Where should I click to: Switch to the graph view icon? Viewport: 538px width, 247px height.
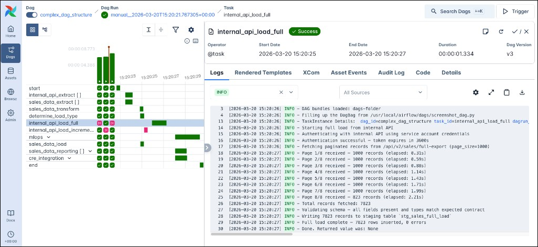[45, 30]
